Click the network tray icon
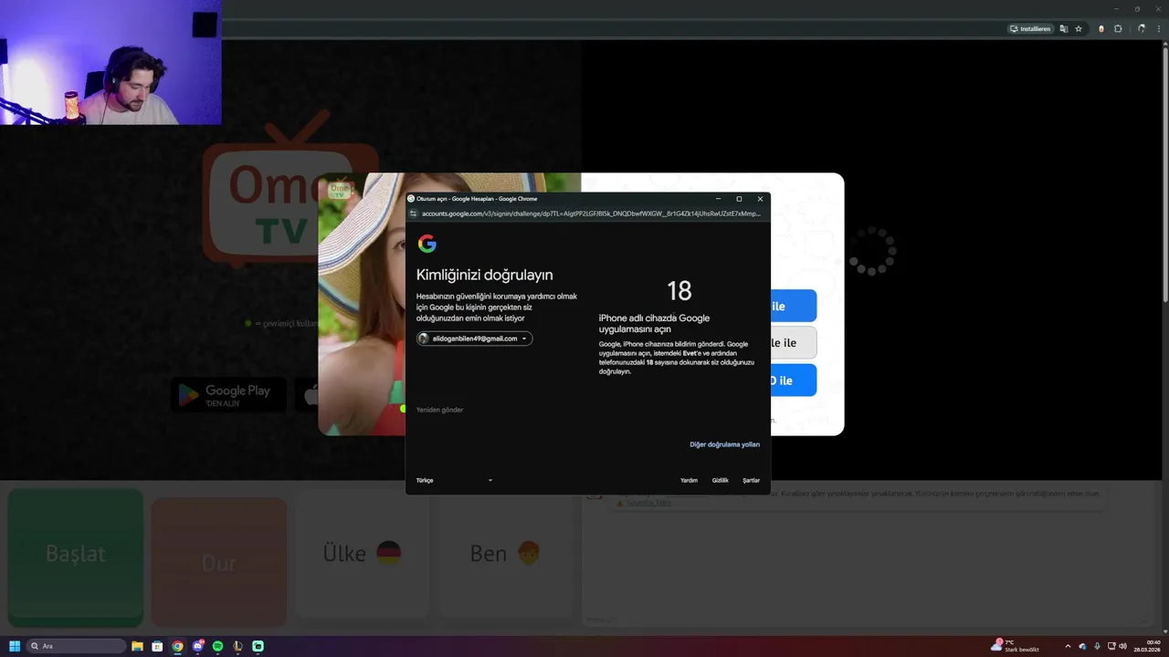1169x657 pixels. pyautogui.click(x=1110, y=646)
